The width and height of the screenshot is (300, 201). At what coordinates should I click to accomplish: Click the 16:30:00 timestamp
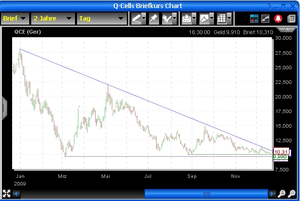pyautogui.click(x=199, y=32)
